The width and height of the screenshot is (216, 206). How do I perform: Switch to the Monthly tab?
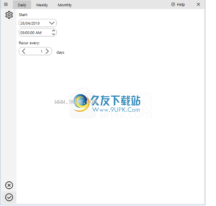[65, 5]
